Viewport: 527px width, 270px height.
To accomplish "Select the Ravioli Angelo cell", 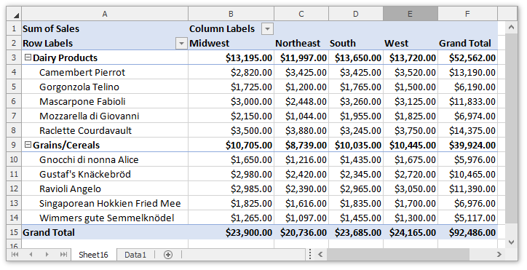I will [x=105, y=188].
